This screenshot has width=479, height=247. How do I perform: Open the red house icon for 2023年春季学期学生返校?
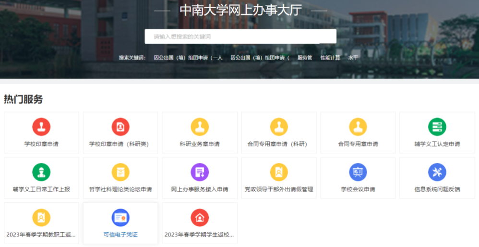coord(200,218)
